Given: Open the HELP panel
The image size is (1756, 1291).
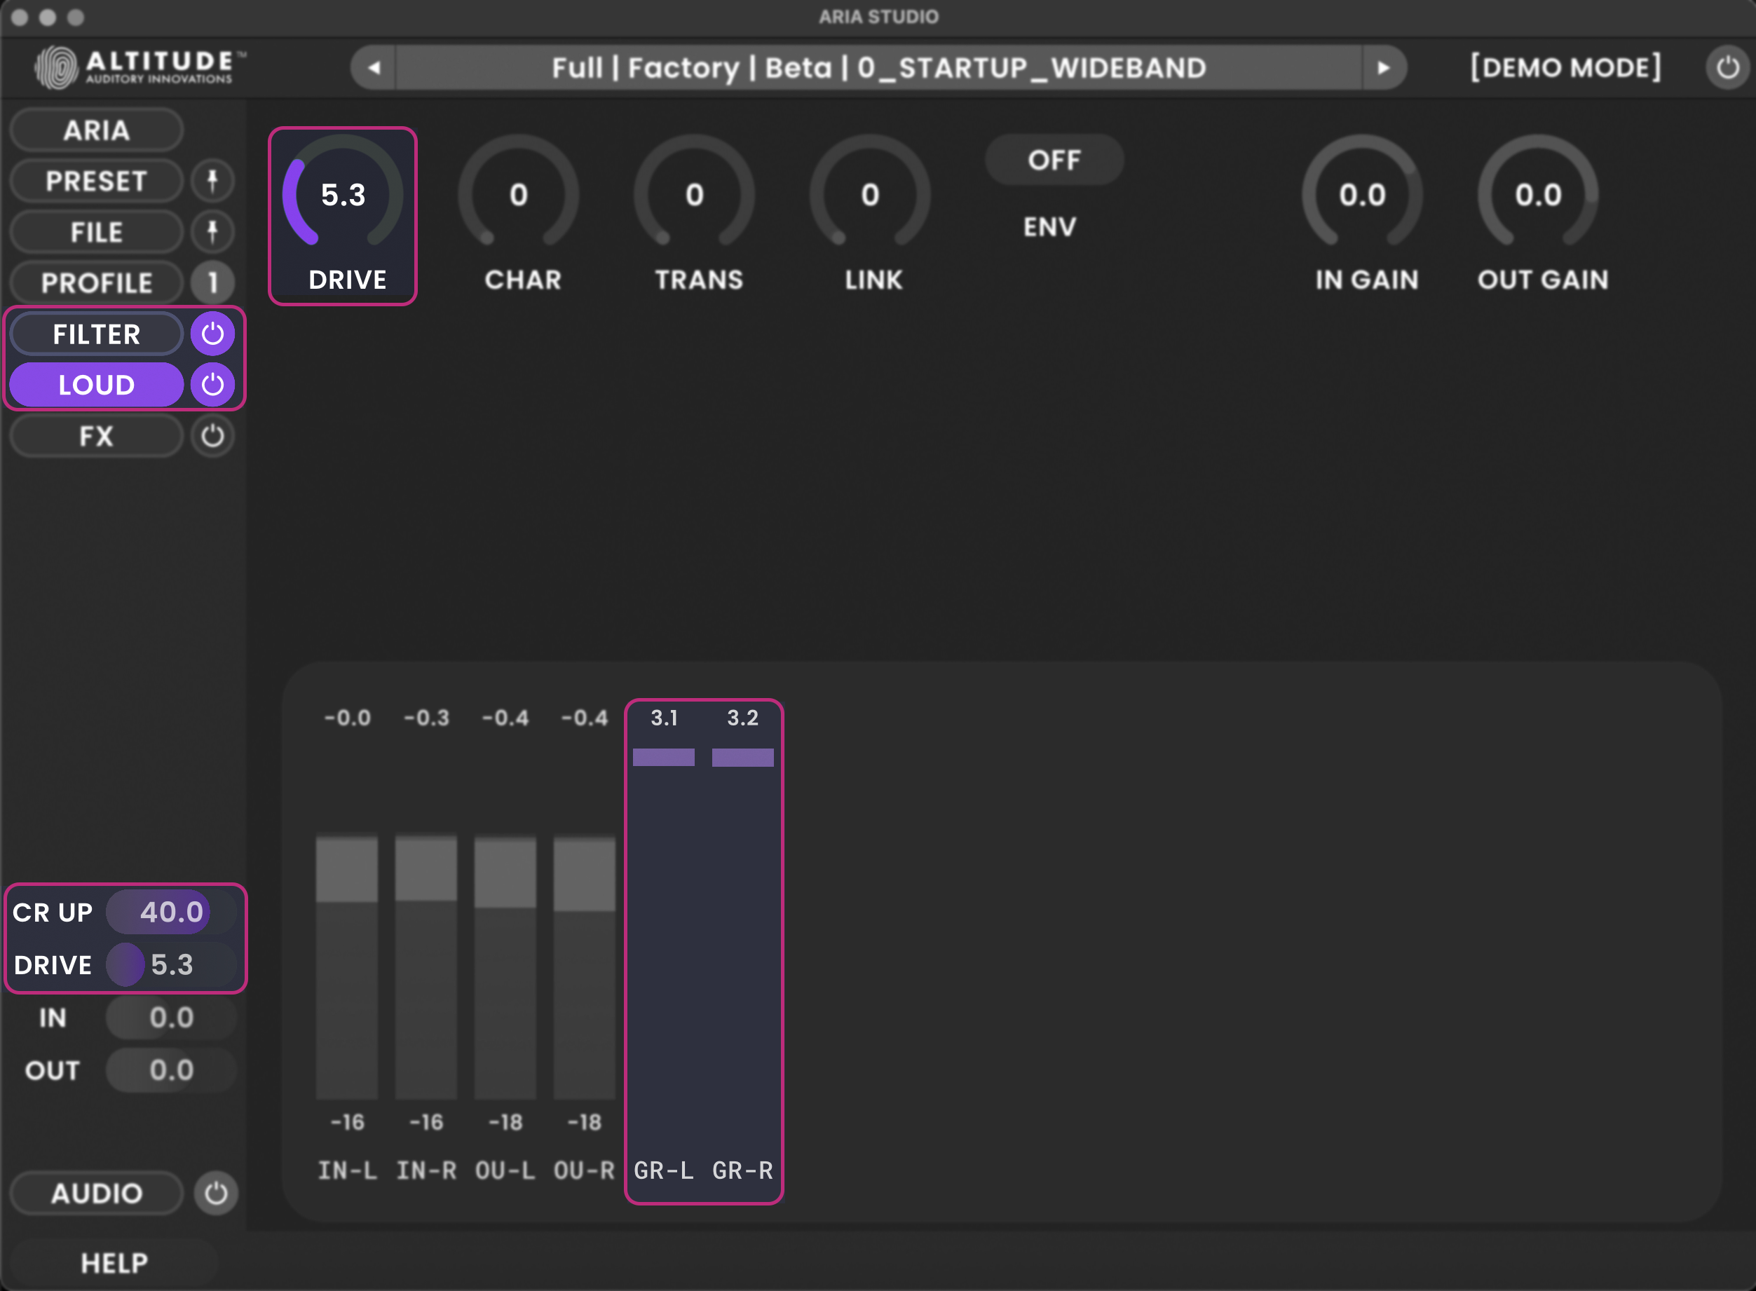Looking at the screenshot, I should [114, 1262].
